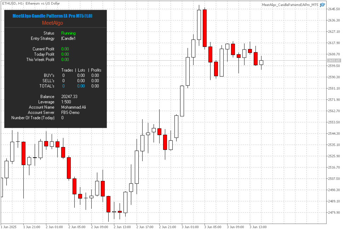Click the current price tag 2603.65
345x231 pixels.
pyautogui.click(x=334, y=61)
